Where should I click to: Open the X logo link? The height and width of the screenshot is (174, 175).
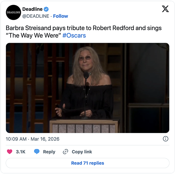[165, 9]
